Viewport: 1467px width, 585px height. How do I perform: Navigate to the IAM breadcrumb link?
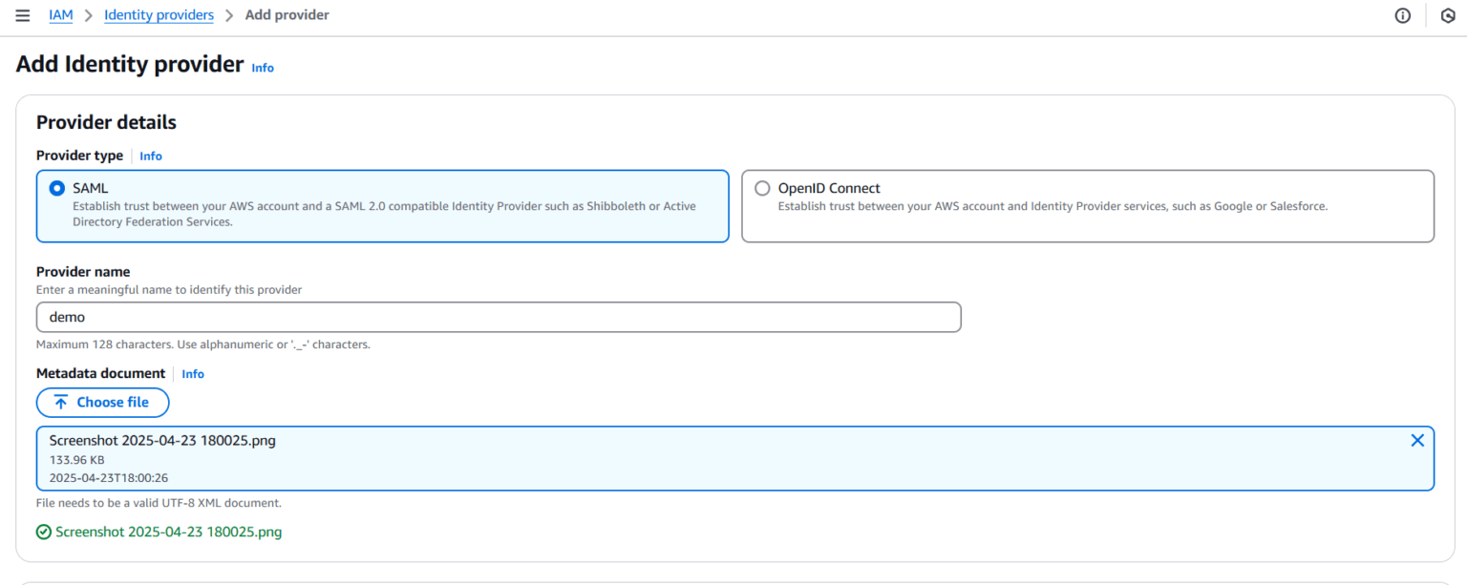click(x=60, y=14)
